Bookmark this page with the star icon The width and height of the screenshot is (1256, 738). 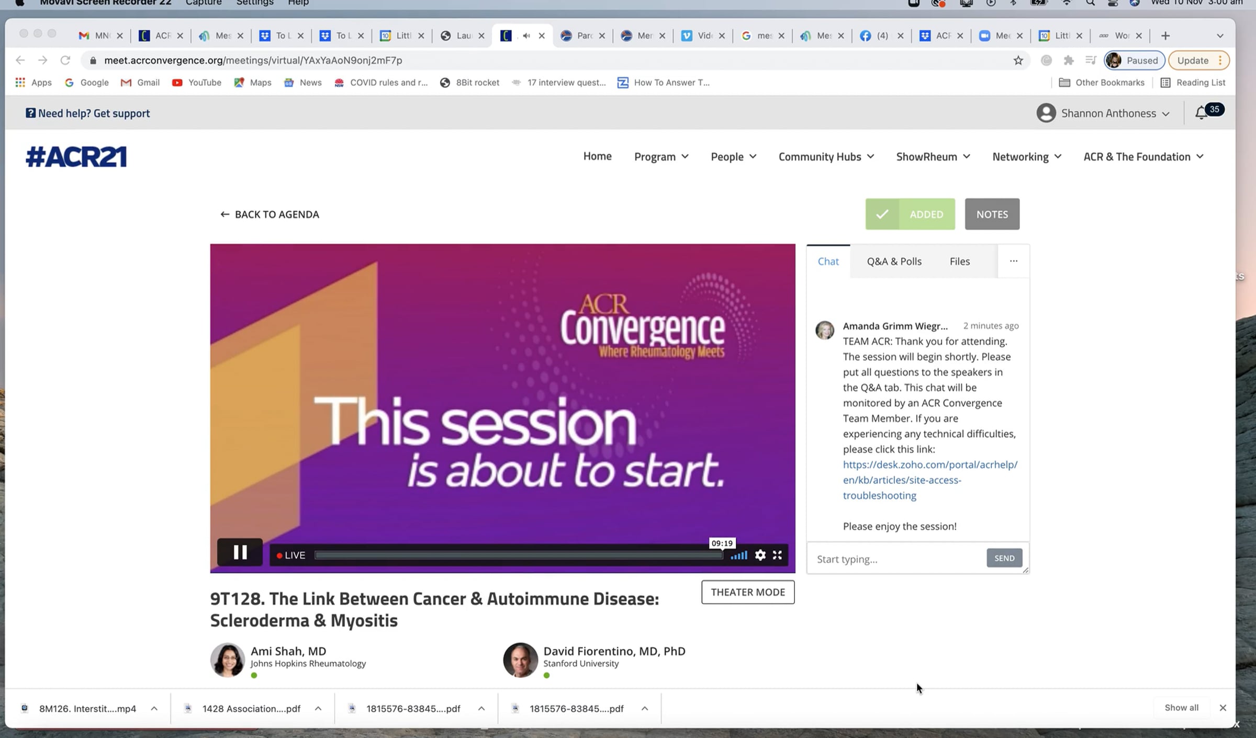click(1018, 61)
